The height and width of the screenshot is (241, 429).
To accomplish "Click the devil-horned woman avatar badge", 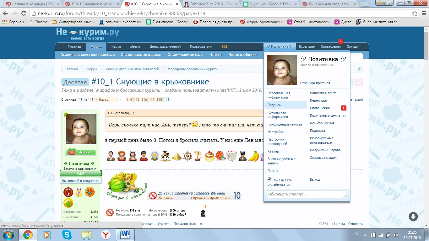I will (x=133, y=156).
